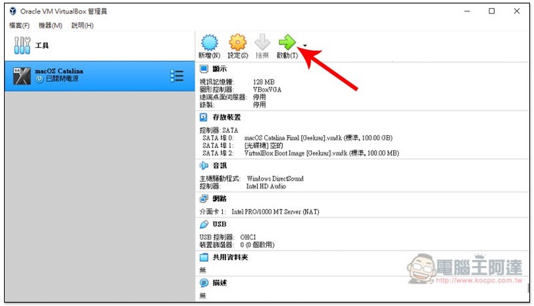Open the Help (說明) menu

[82, 25]
